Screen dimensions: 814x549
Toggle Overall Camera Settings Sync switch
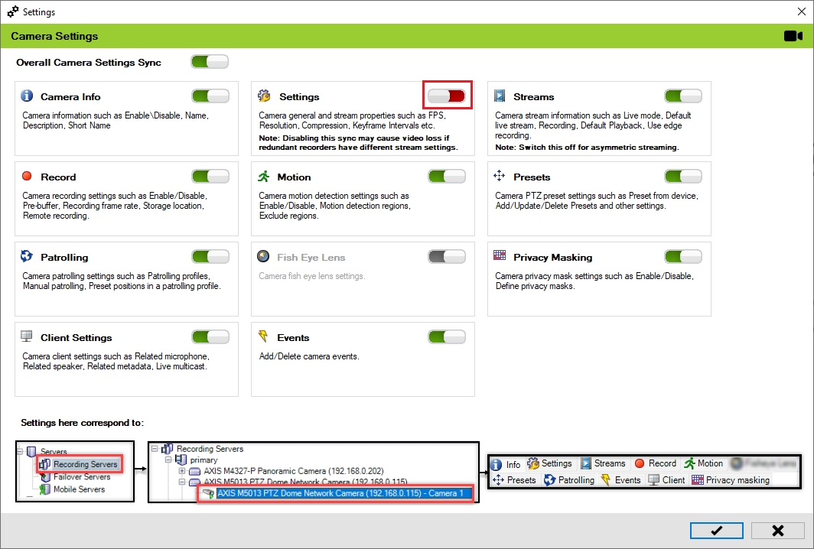point(210,62)
